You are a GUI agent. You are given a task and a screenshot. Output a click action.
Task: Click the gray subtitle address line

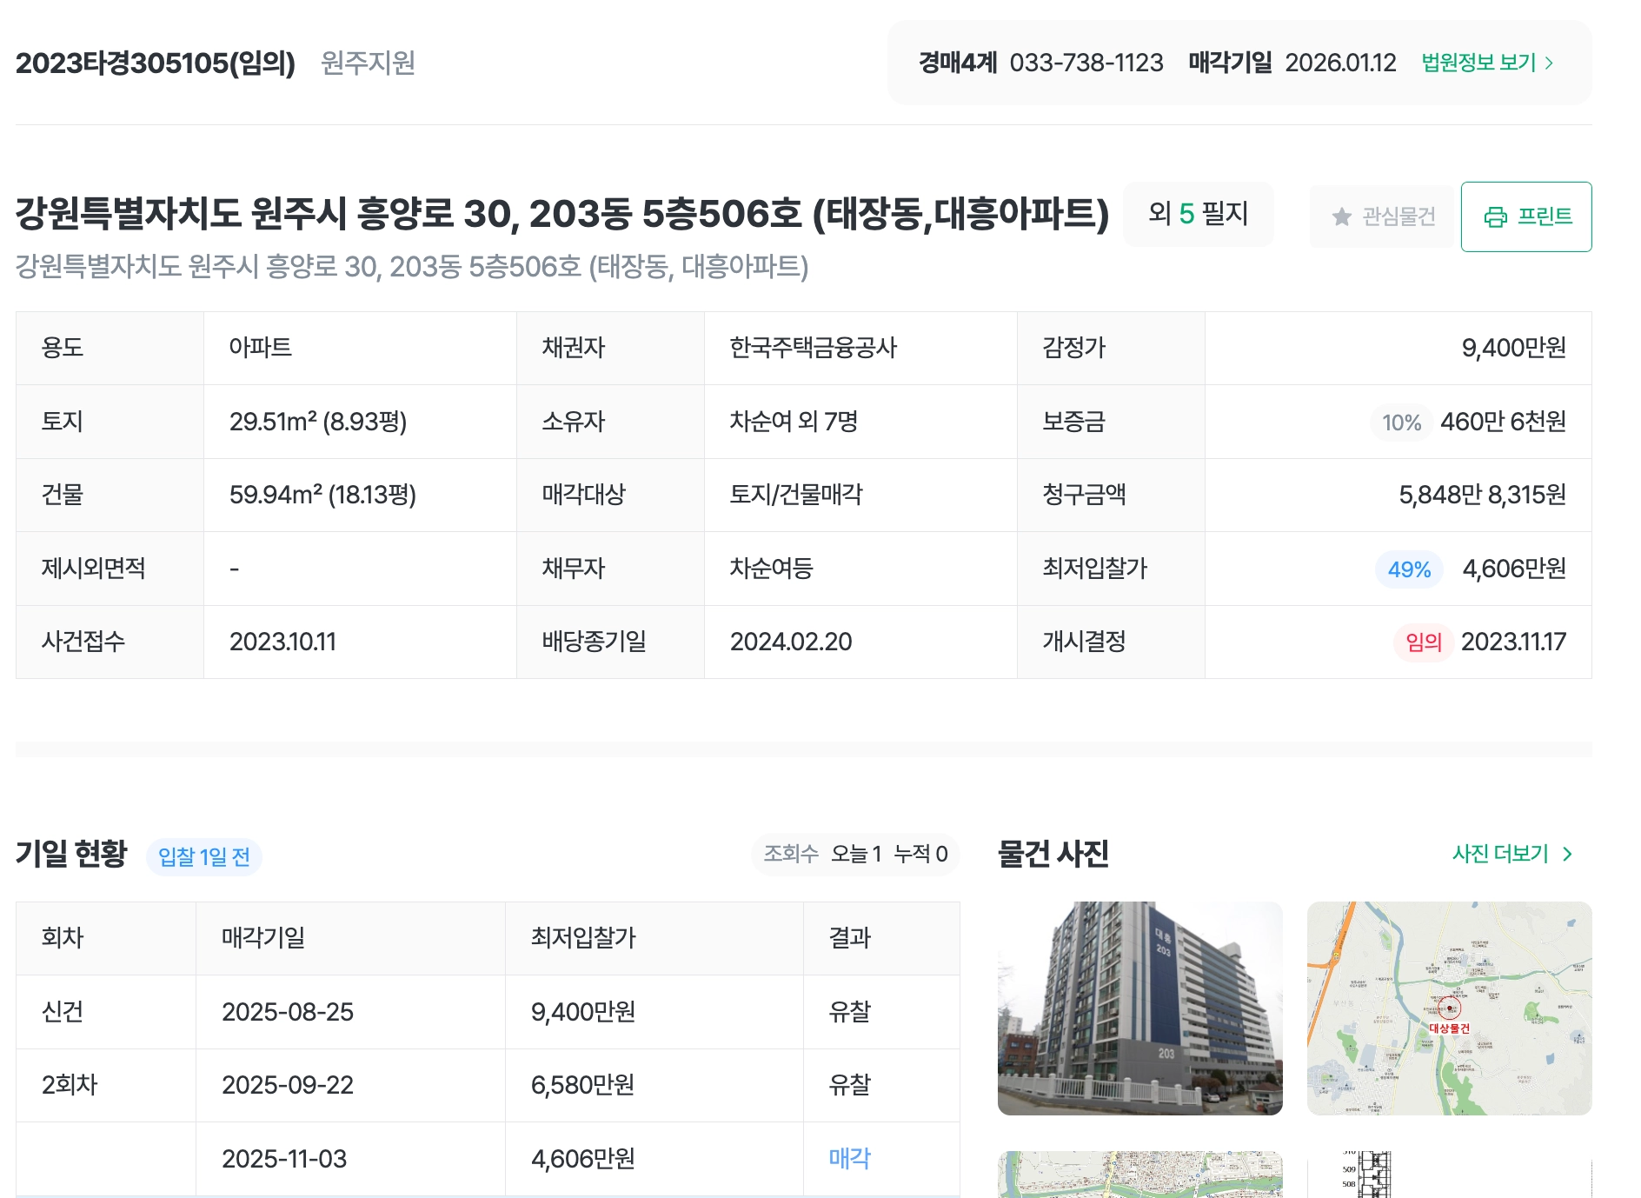412,266
